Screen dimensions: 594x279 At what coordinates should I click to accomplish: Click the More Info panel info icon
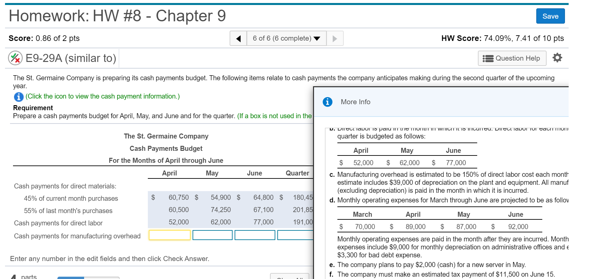327,102
